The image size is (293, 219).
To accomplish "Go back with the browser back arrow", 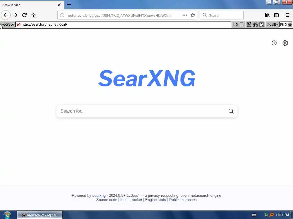I will [x=6, y=15].
